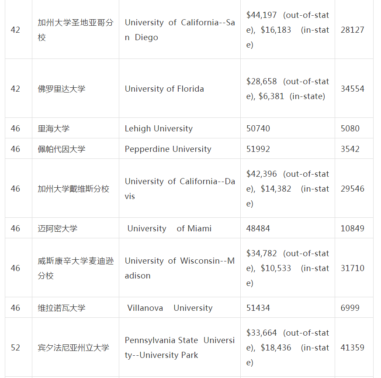Click the Chinese name 佩帕代因大学
The height and width of the screenshot is (378, 381).
click(x=62, y=149)
